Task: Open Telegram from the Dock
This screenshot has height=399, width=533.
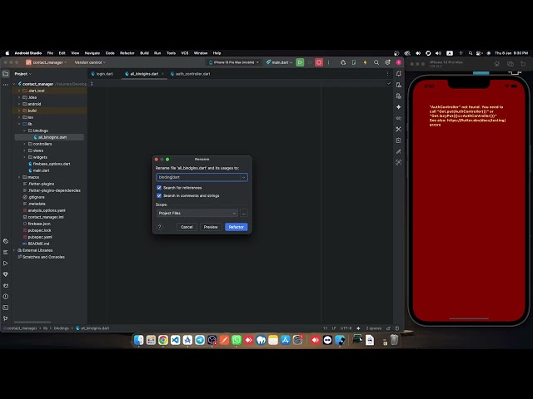Action: (x=200, y=340)
